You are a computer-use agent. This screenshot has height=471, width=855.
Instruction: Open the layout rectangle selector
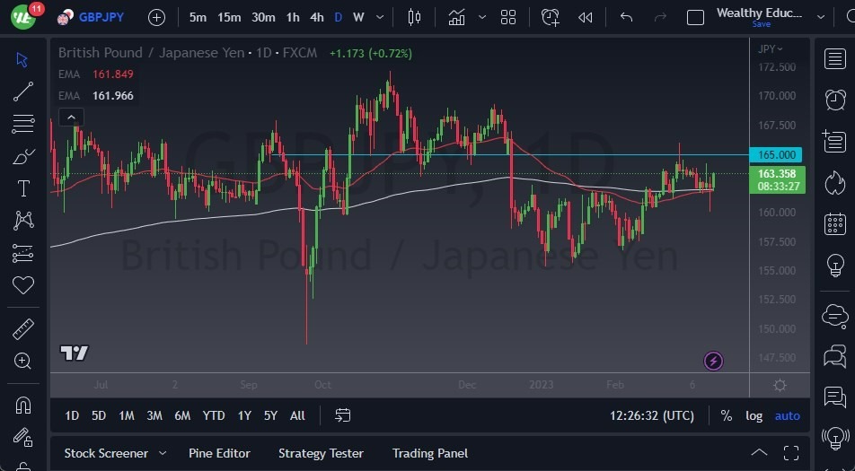695,17
